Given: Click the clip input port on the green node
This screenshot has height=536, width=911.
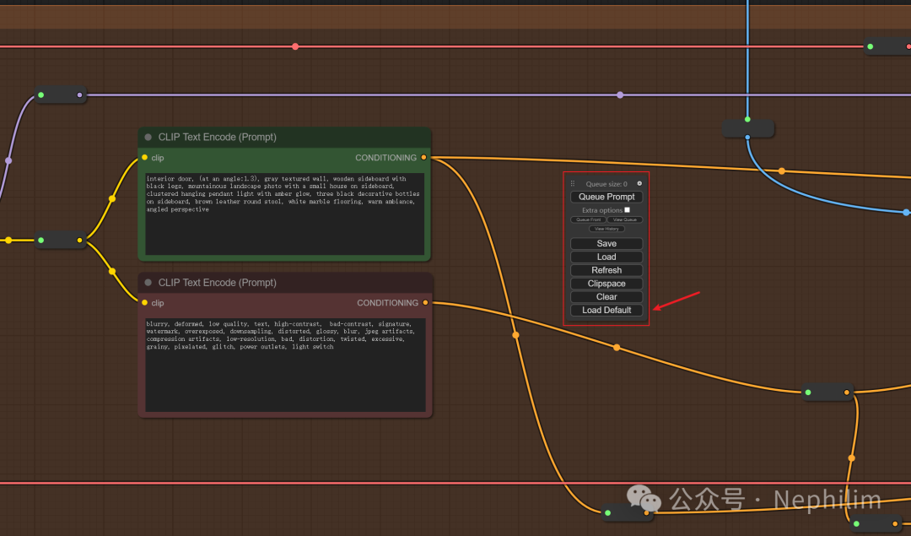Looking at the screenshot, I should [145, 158].
